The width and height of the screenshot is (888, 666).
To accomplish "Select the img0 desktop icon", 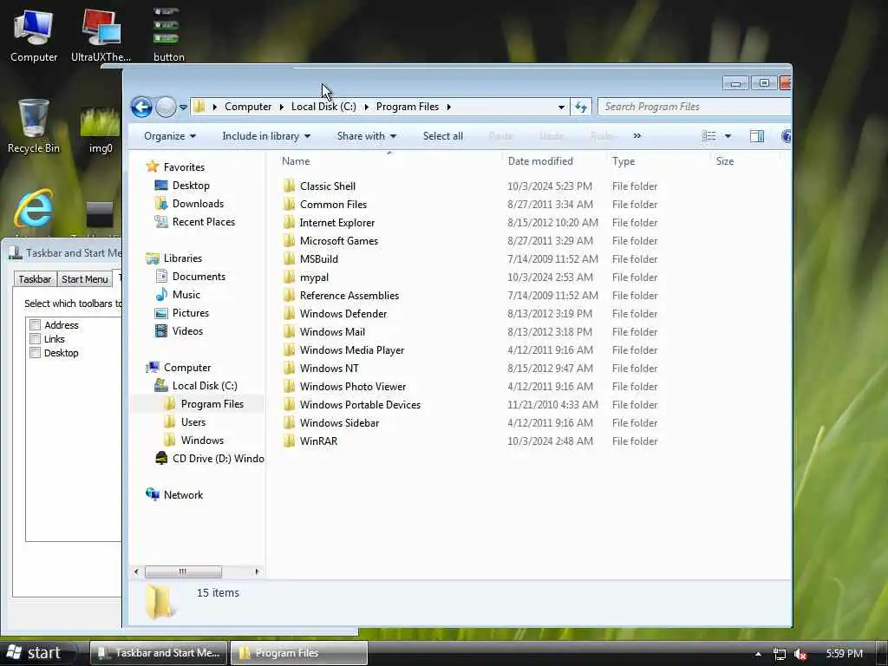I will (x=101, y=129).
